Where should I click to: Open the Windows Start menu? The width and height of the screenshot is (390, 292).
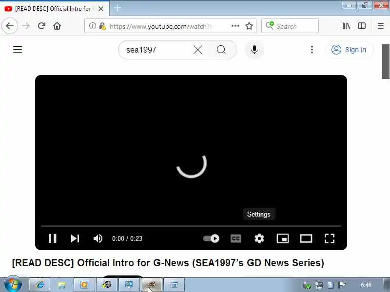[13, 285]
